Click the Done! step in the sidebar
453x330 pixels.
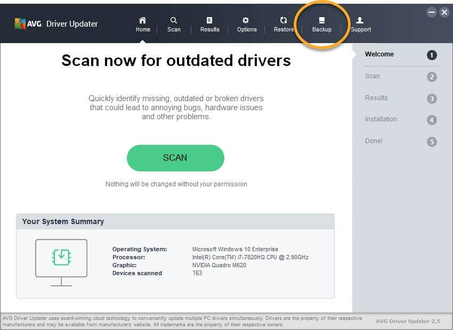pos(373,141)
